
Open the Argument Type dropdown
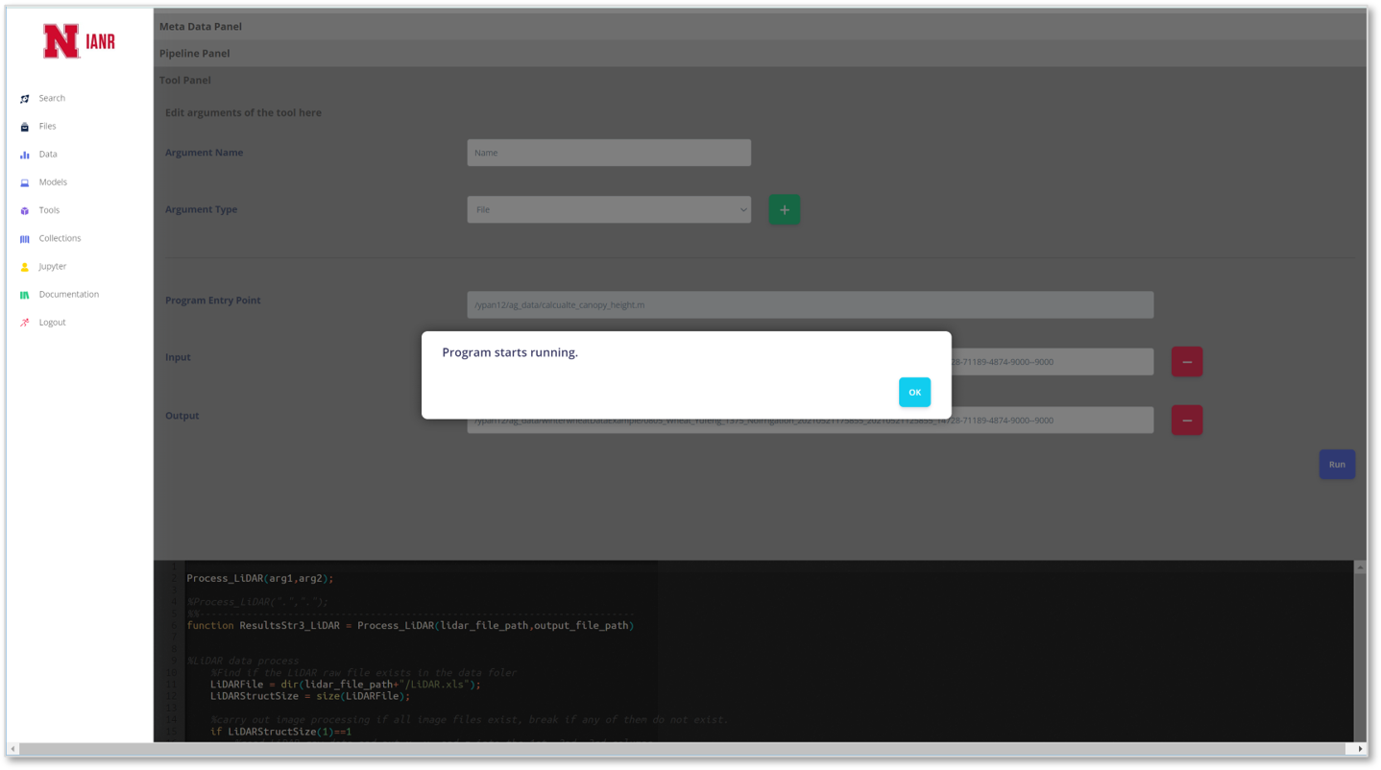coord(609,209)
